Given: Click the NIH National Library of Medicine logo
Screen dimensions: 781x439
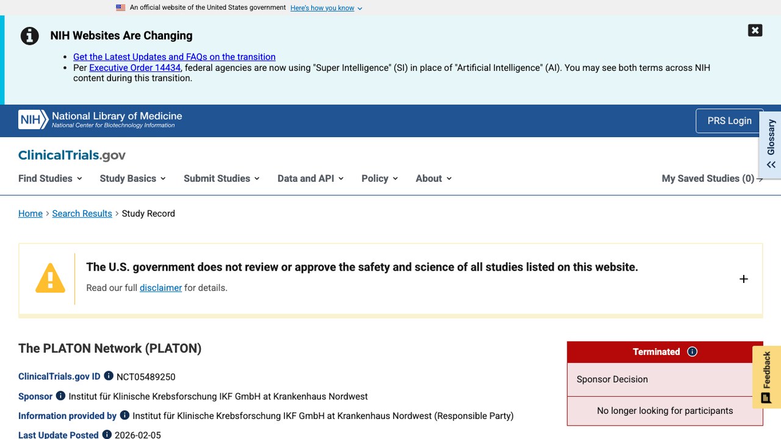Looking at the screenshot, I should (100, 120).
